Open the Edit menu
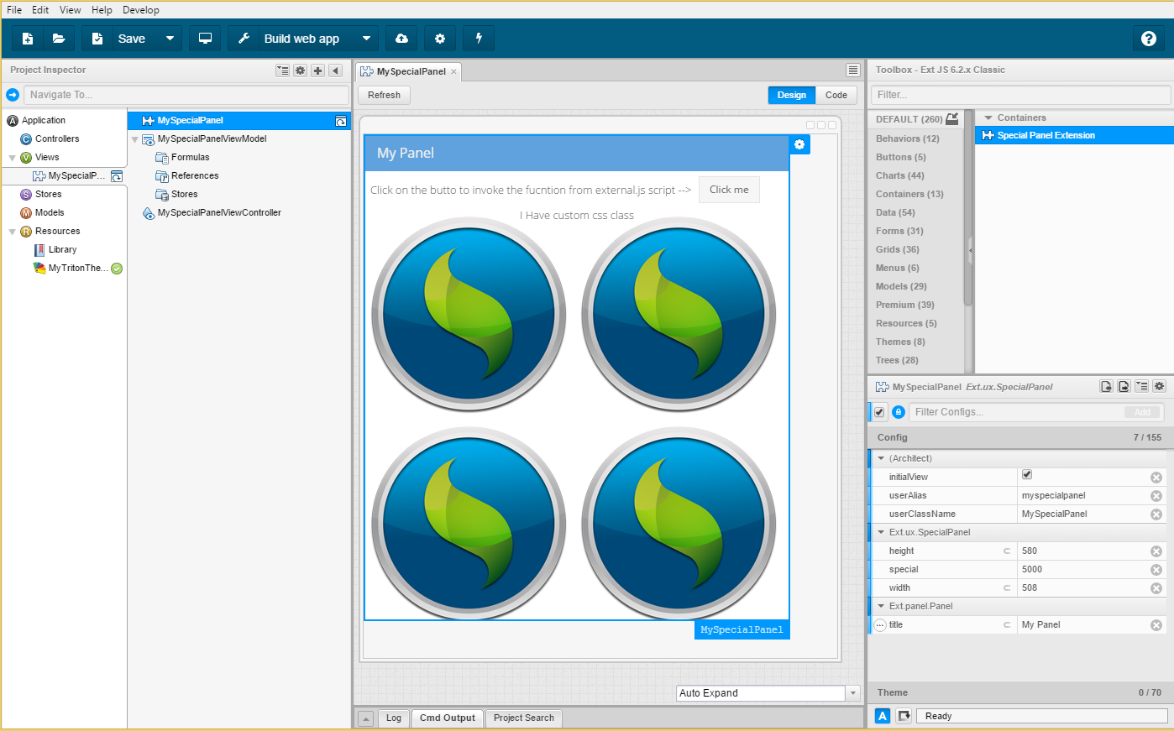1174x731 pixels. 40,10
